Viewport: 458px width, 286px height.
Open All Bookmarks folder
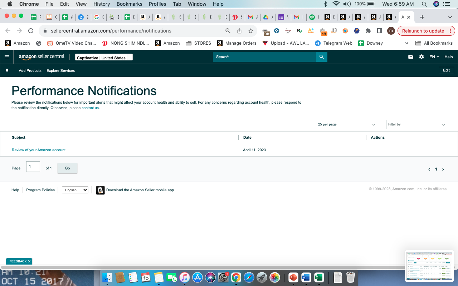point(434,43)
